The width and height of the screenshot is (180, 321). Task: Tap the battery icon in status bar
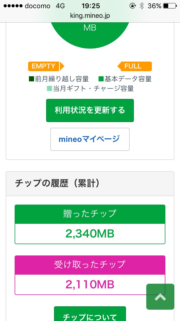pos(170,6)
